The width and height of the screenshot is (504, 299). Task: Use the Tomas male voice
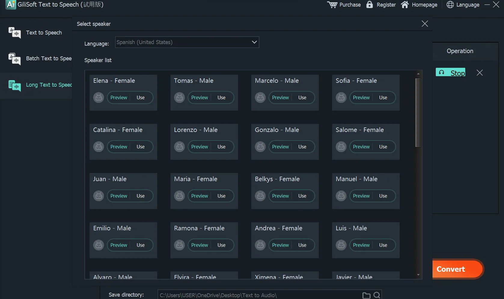221,97
